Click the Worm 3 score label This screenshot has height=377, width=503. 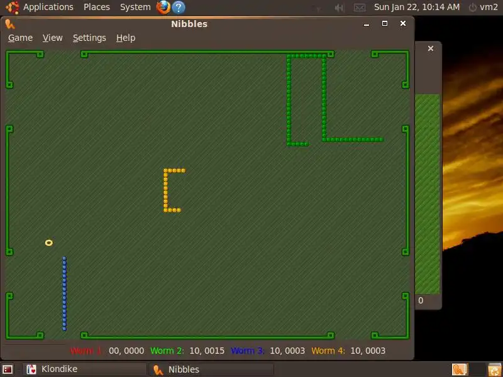click(248, 351)
